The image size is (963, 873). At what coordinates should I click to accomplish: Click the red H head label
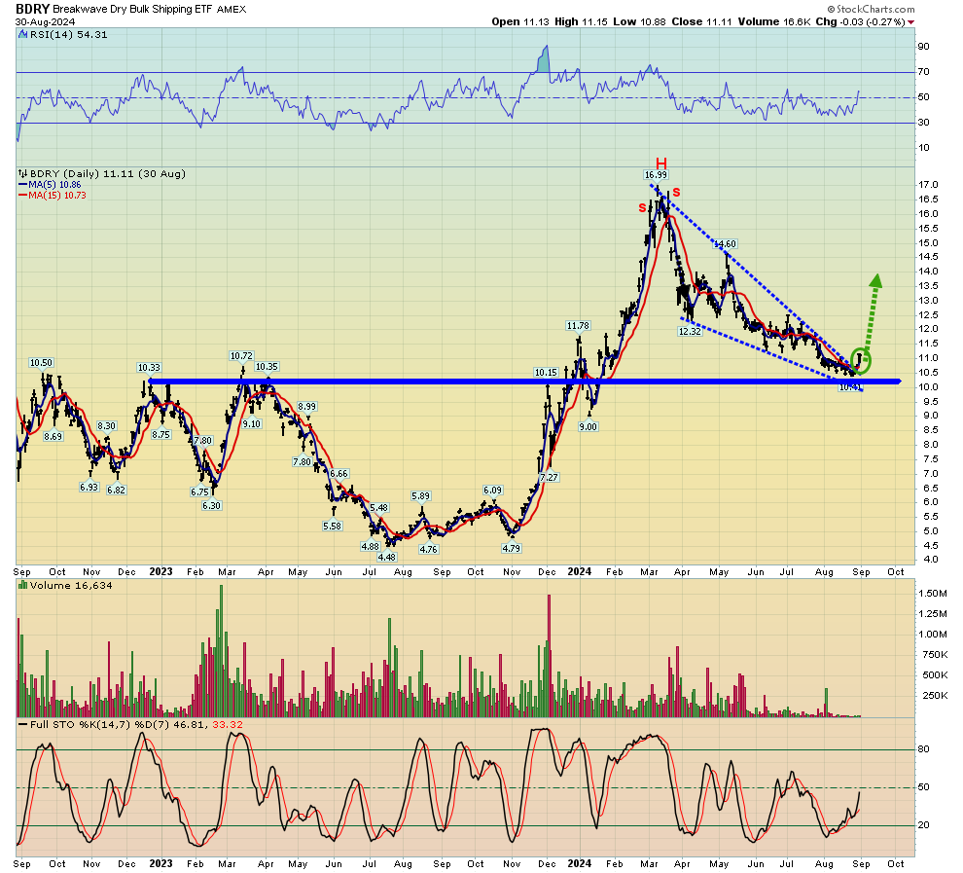tap(660, 164)
